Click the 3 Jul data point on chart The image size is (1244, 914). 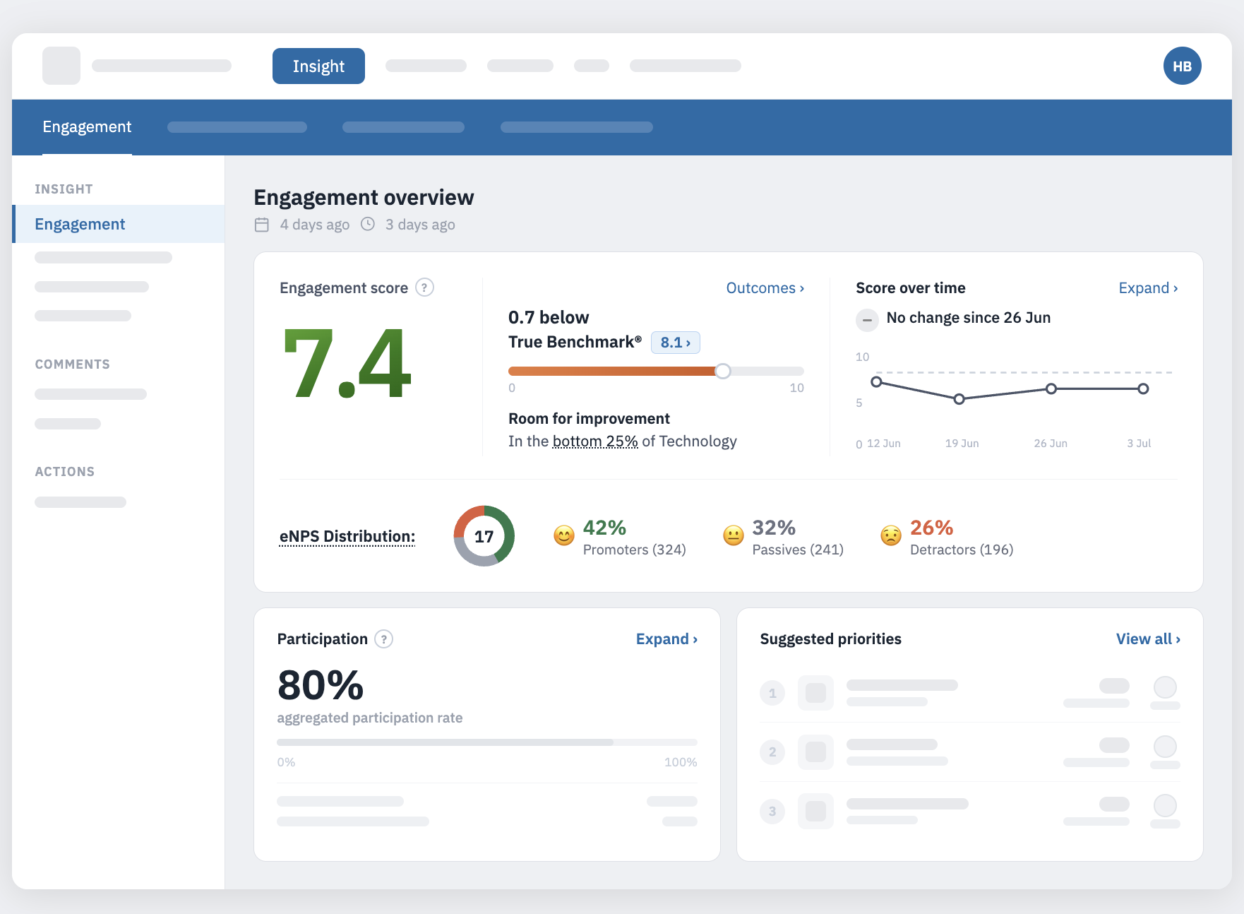point(1143,388)
